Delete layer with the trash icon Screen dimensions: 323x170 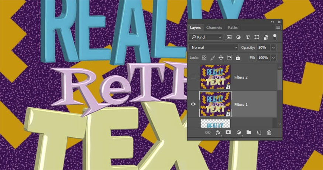[x=269, y=132]
